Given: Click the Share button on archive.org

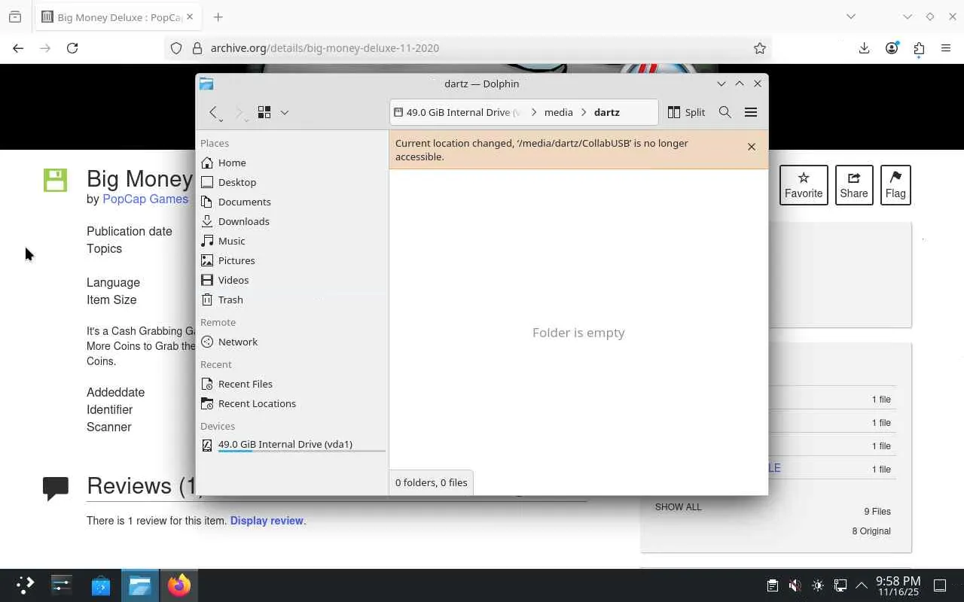Looking at the screenshot, I should pyautogui.click(x=854, y=185).
